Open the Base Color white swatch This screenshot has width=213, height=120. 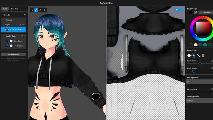tap(11, 41)
